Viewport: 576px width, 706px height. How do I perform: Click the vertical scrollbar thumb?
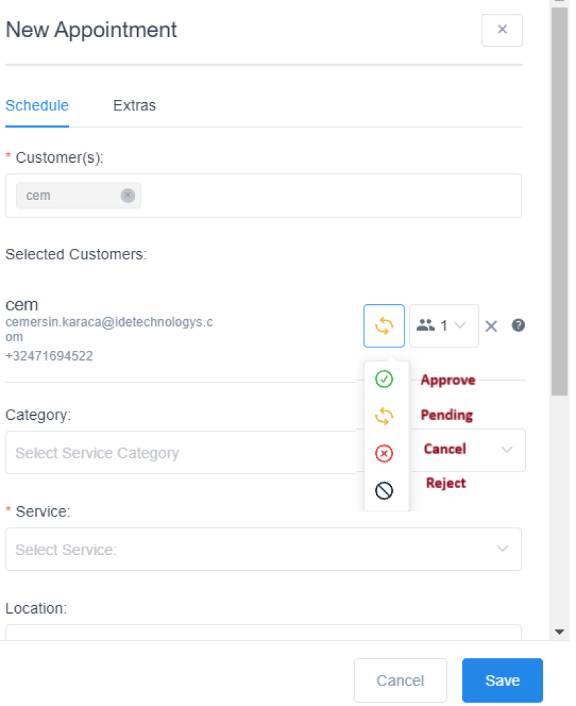tap(559, 200)
